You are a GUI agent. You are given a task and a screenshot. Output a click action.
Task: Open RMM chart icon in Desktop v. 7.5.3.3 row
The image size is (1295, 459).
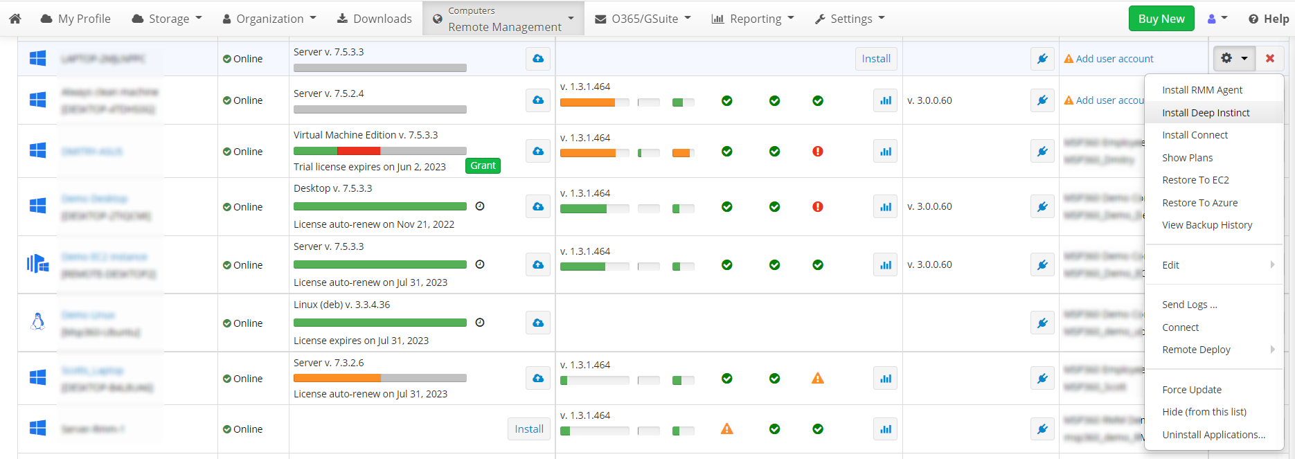[886, 206]
